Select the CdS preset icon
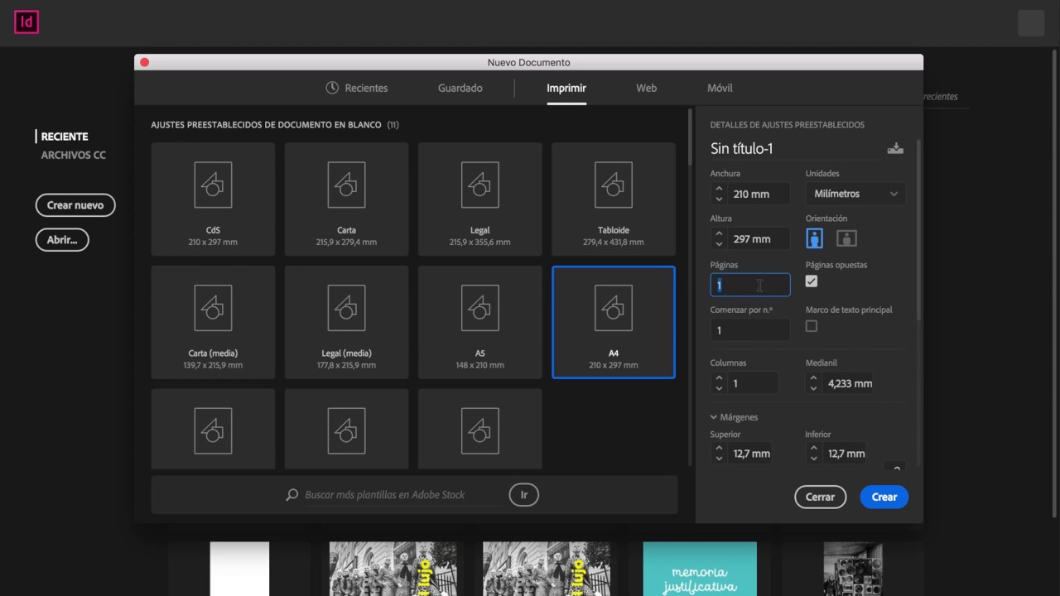Screen dimensions: 1060x596 pos(213,185)
